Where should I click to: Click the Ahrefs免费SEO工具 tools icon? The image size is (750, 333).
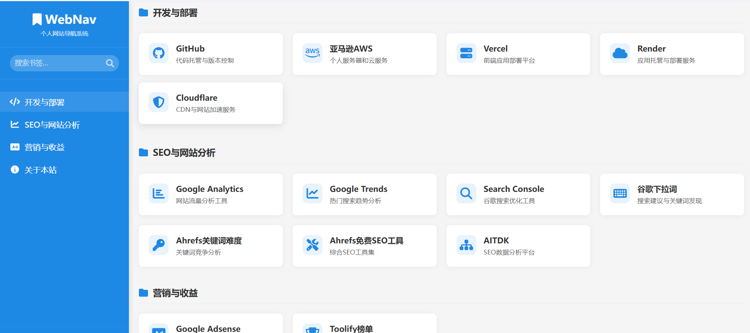click(x=313, y=245)
